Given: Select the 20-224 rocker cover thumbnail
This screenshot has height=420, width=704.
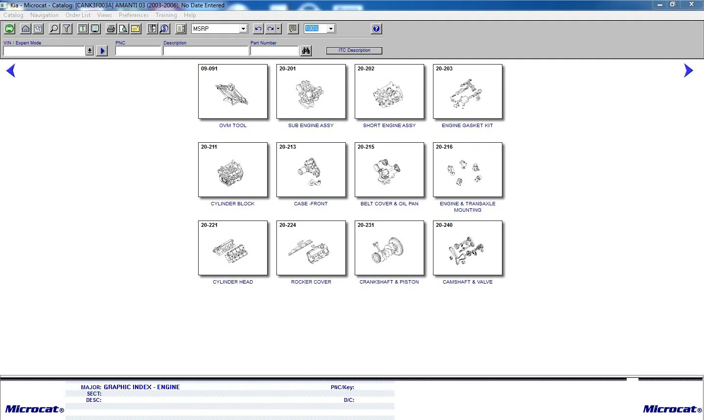Looking at the screenshot, I should pos(311,248).
